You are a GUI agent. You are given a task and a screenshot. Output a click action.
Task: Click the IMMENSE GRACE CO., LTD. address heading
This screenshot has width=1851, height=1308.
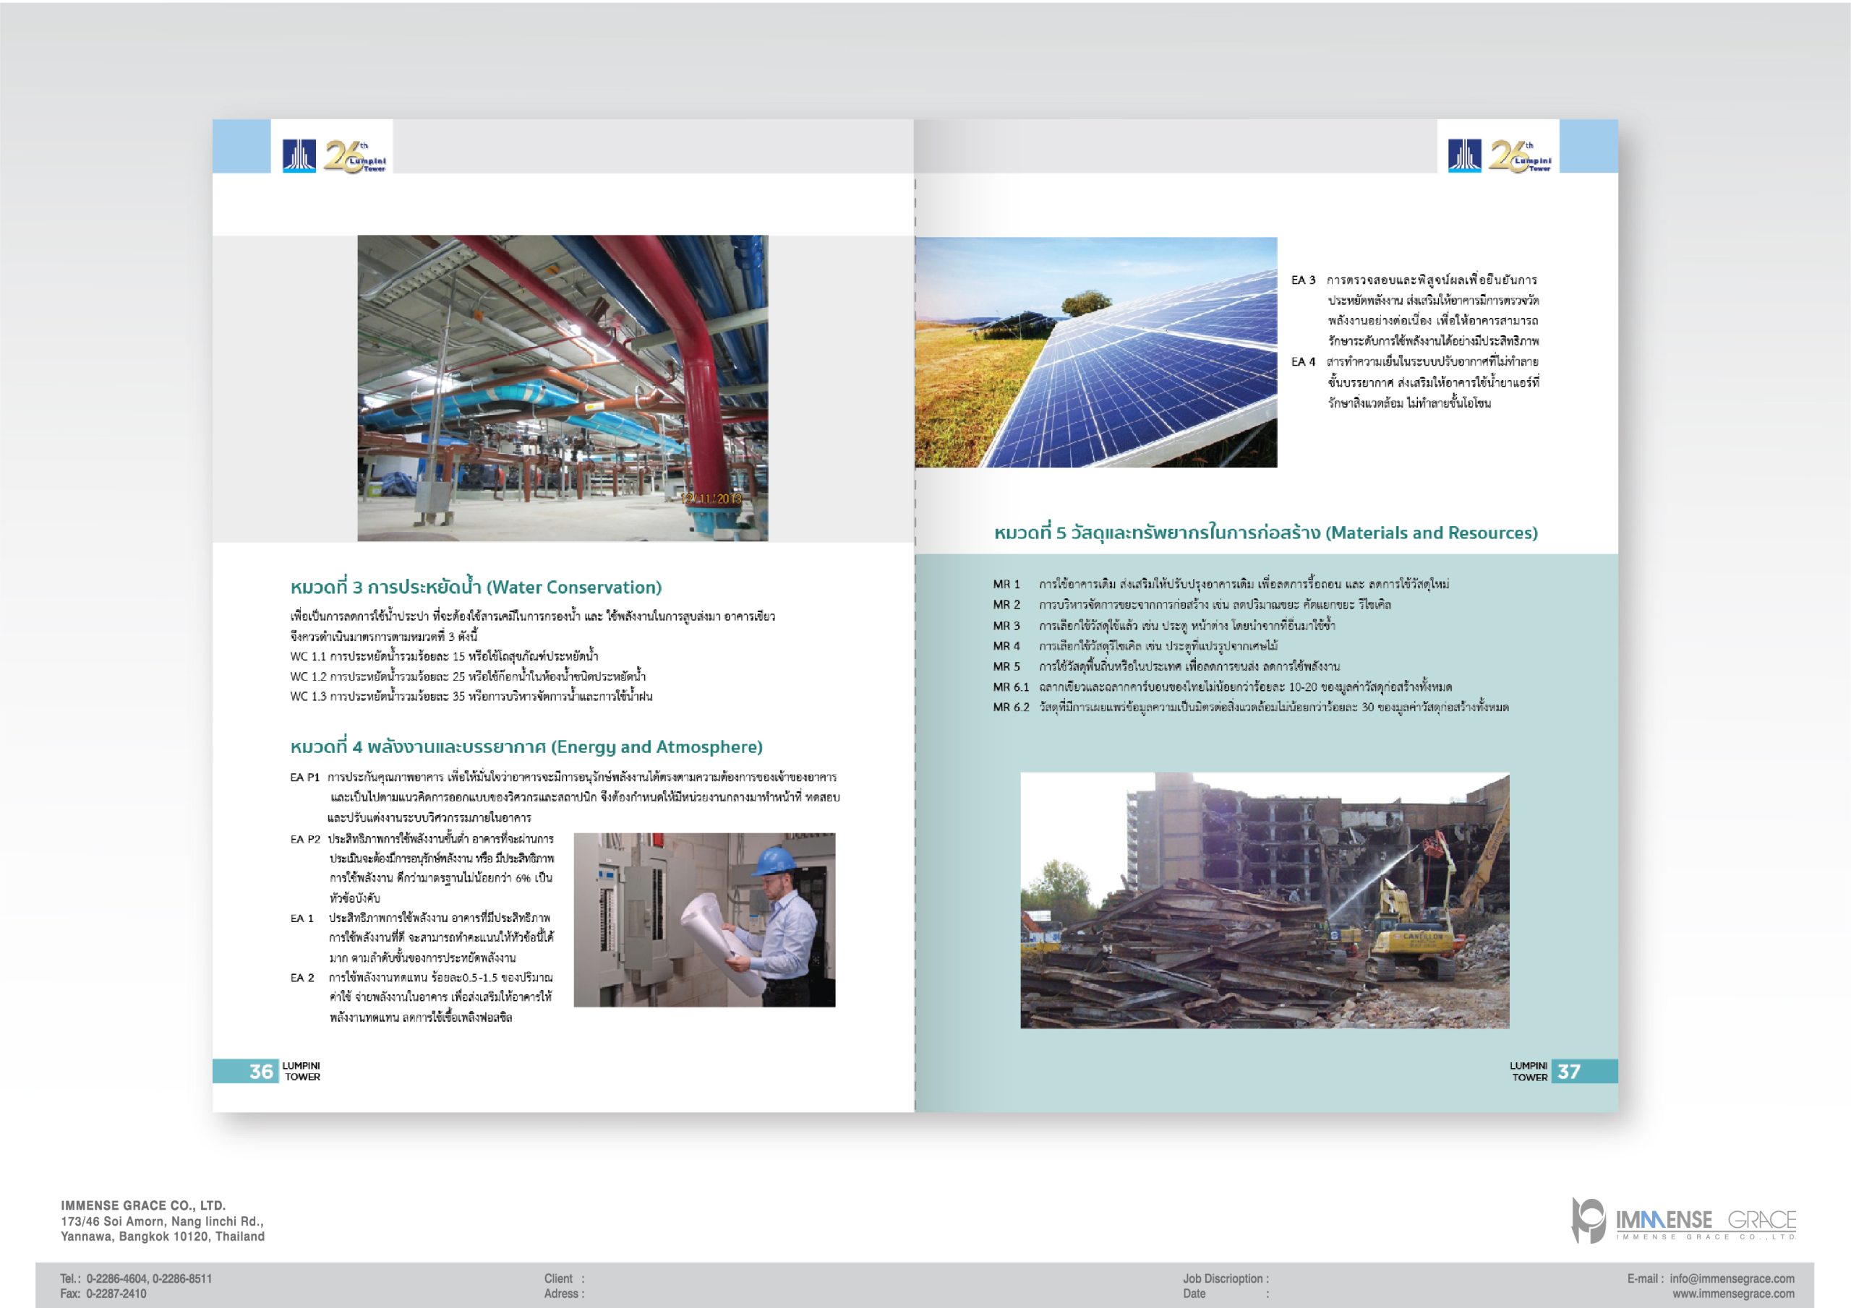[x=142, y=1205]
